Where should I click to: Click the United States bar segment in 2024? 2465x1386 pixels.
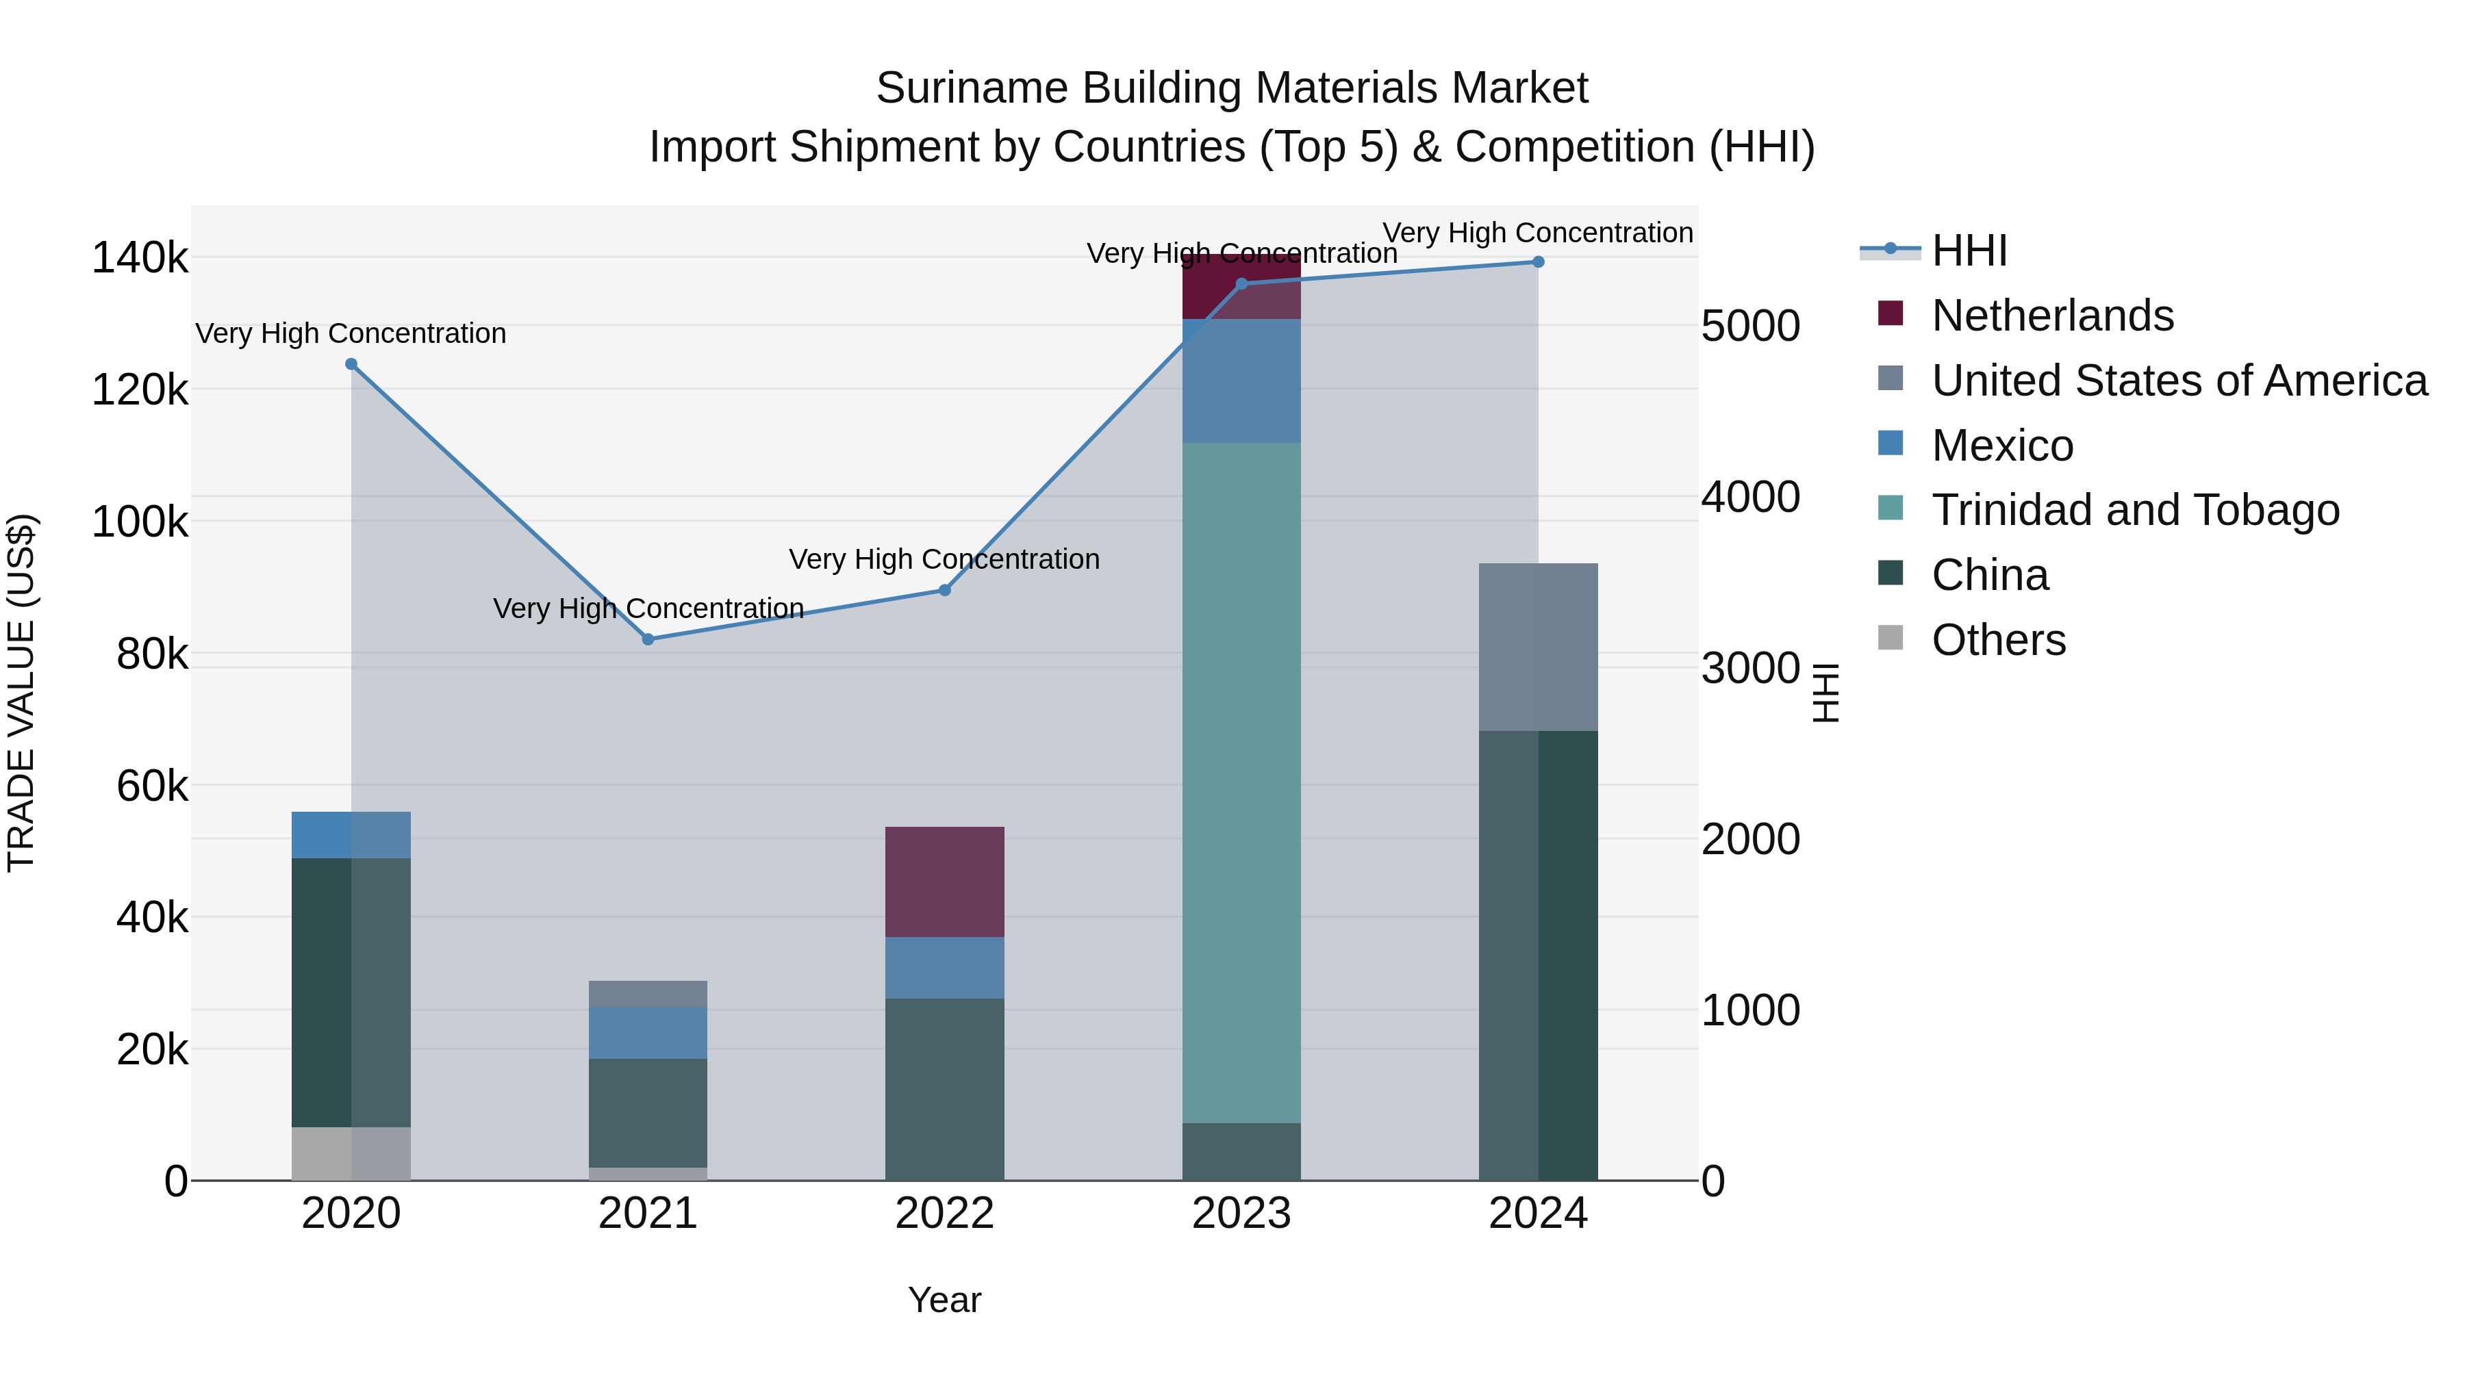coord(1539,647)
